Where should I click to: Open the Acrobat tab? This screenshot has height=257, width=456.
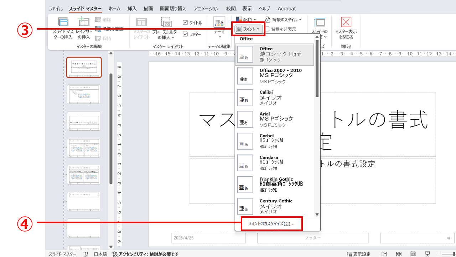(286, 9)
